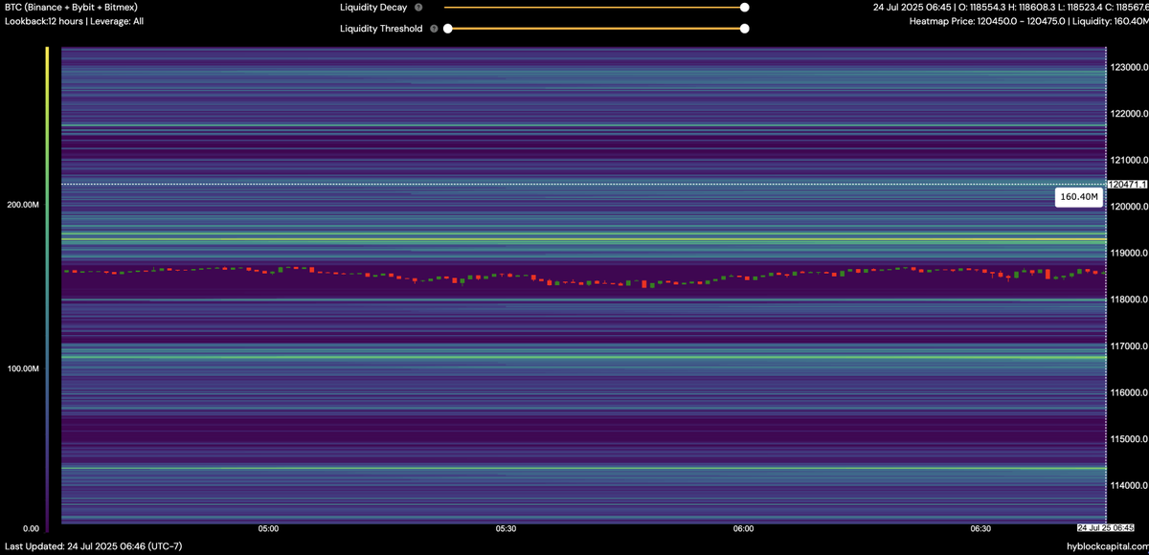Click the 0.00 color scale label
This screenshot has width=1149, height=555.
tap(32, 528)
